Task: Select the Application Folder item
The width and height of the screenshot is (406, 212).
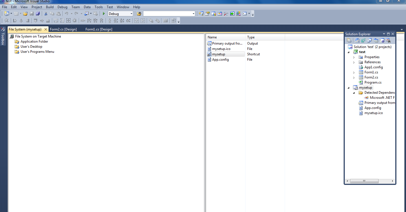Action: click(34, 41)
